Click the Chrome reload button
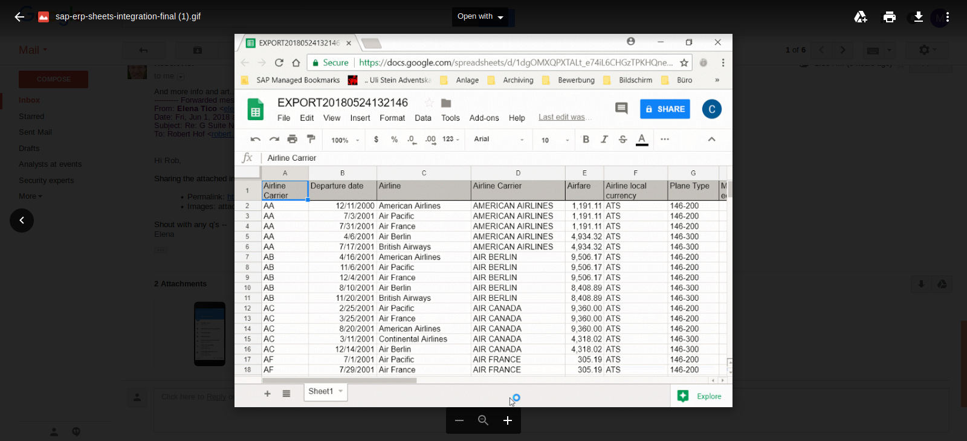Screen dimensions: 967x441 [279, 63]
